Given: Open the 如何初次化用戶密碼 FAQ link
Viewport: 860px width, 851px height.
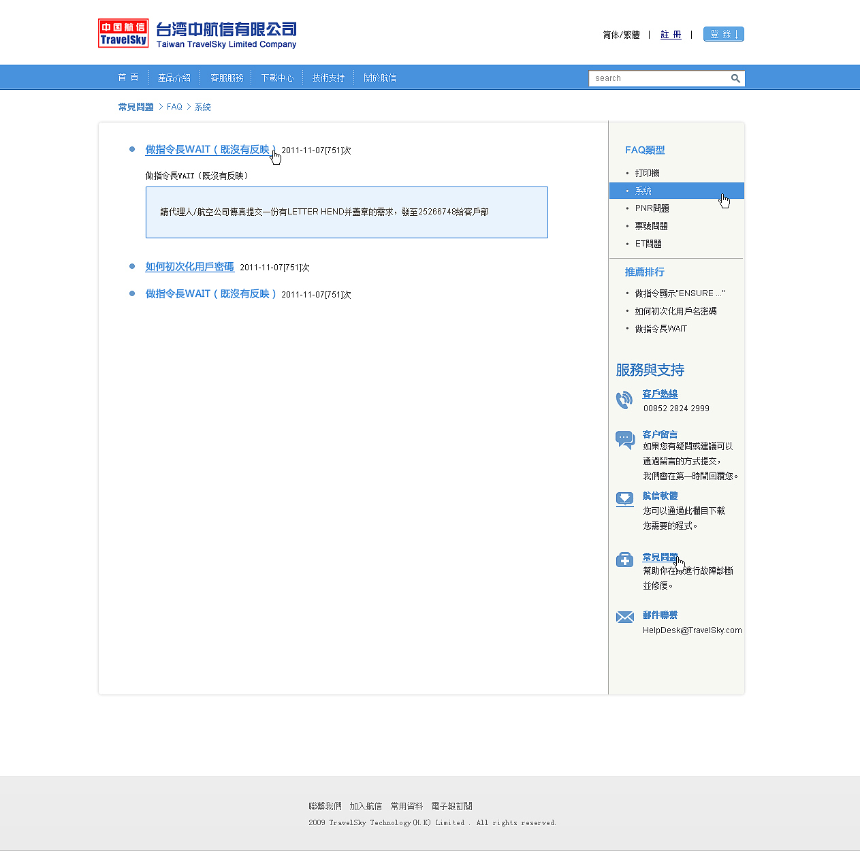Looking at the screenshot, I should 189,267.
